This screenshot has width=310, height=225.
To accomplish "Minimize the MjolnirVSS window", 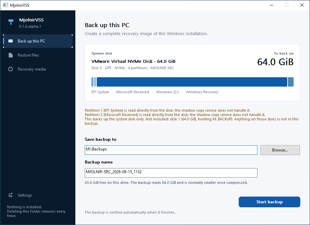I will [272, 5].
